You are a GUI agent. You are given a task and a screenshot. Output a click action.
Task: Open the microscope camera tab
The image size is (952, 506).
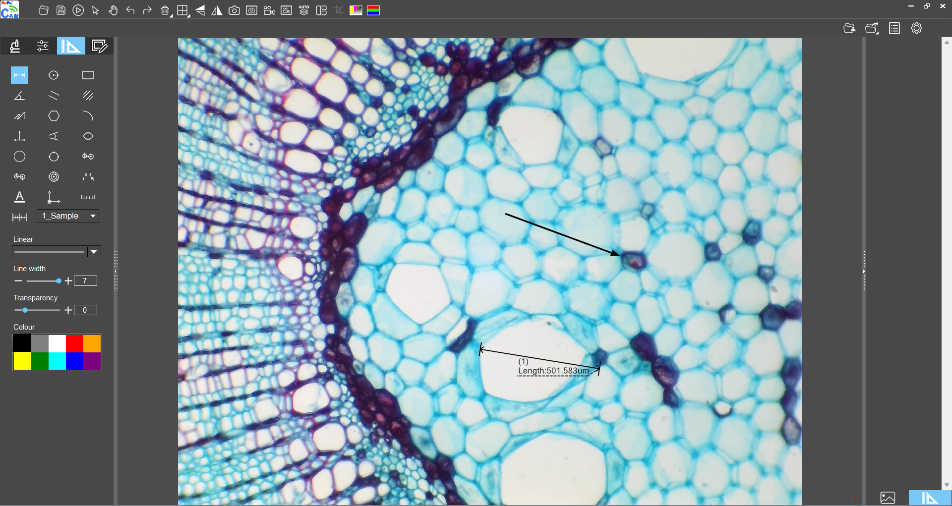[x=15, y=46]
